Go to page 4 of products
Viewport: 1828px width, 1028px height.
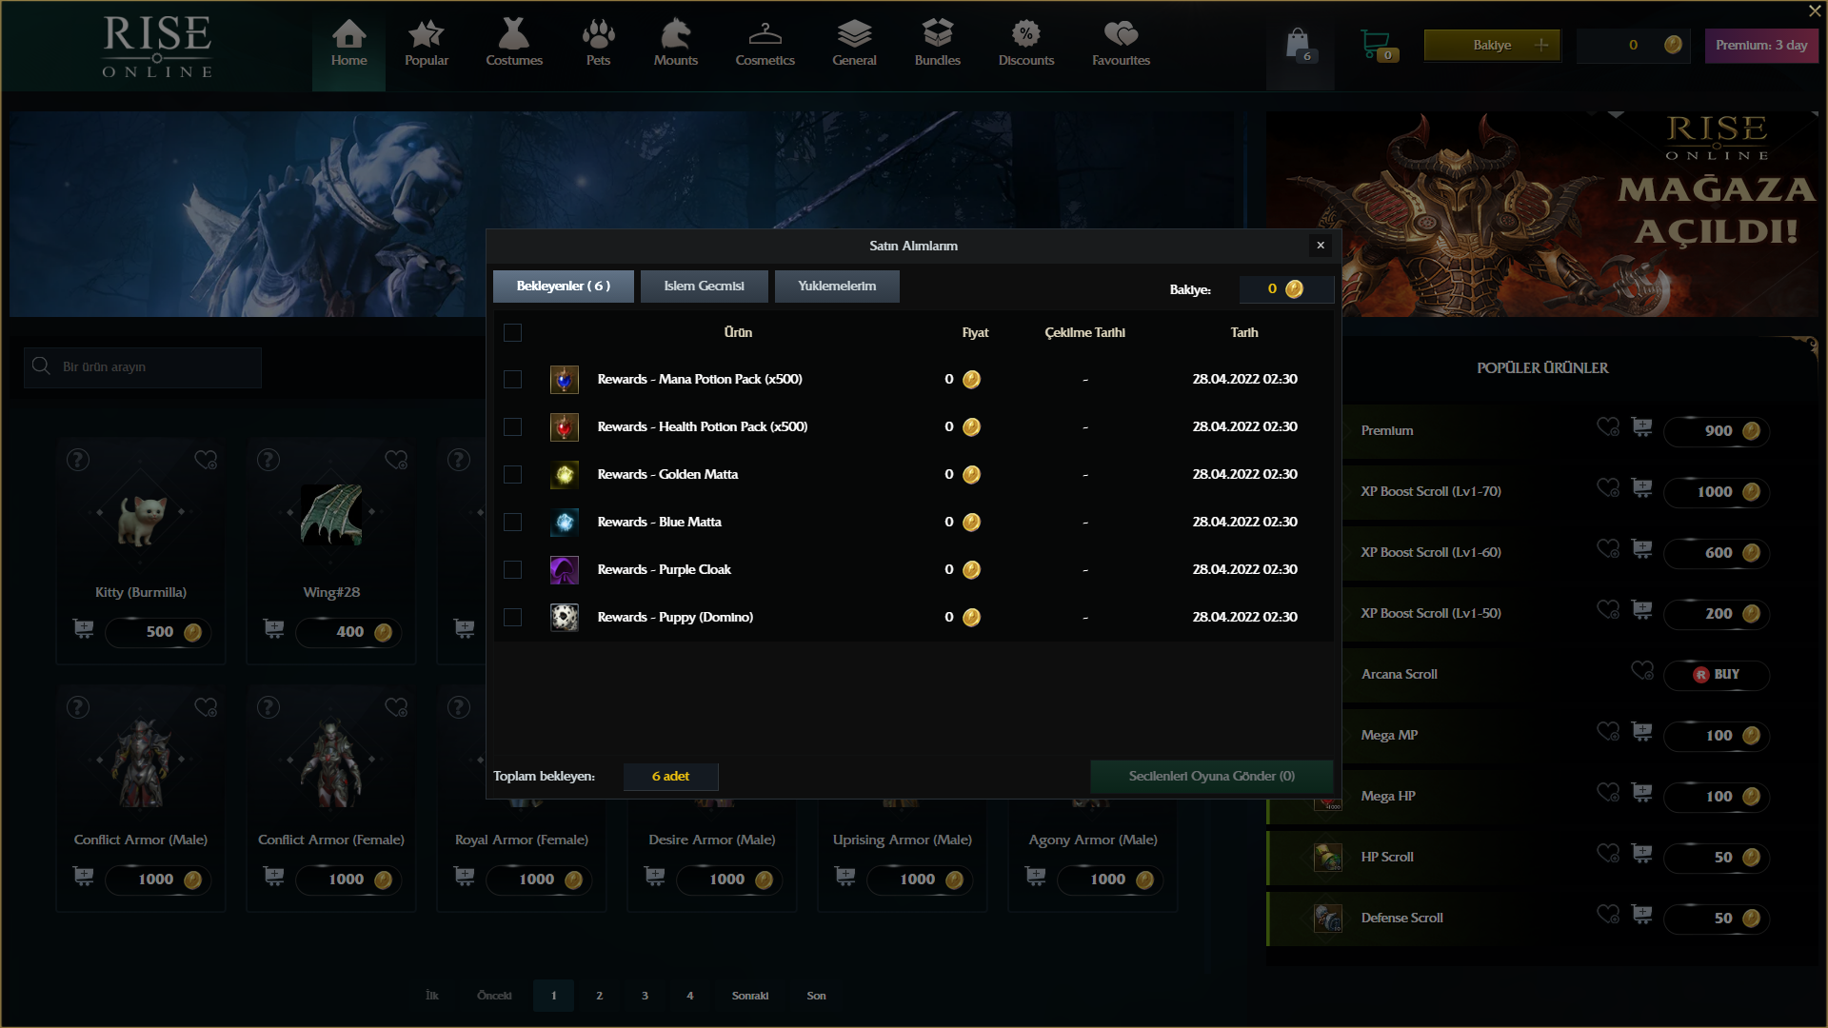coord(690,996)
